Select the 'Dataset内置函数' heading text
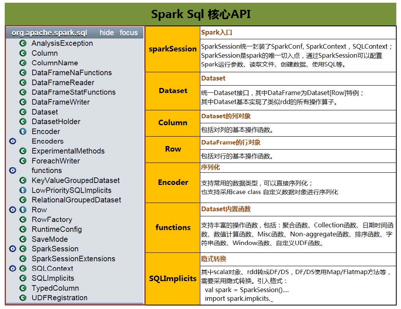This screenshot has height=309, width=401. point(226,209)
